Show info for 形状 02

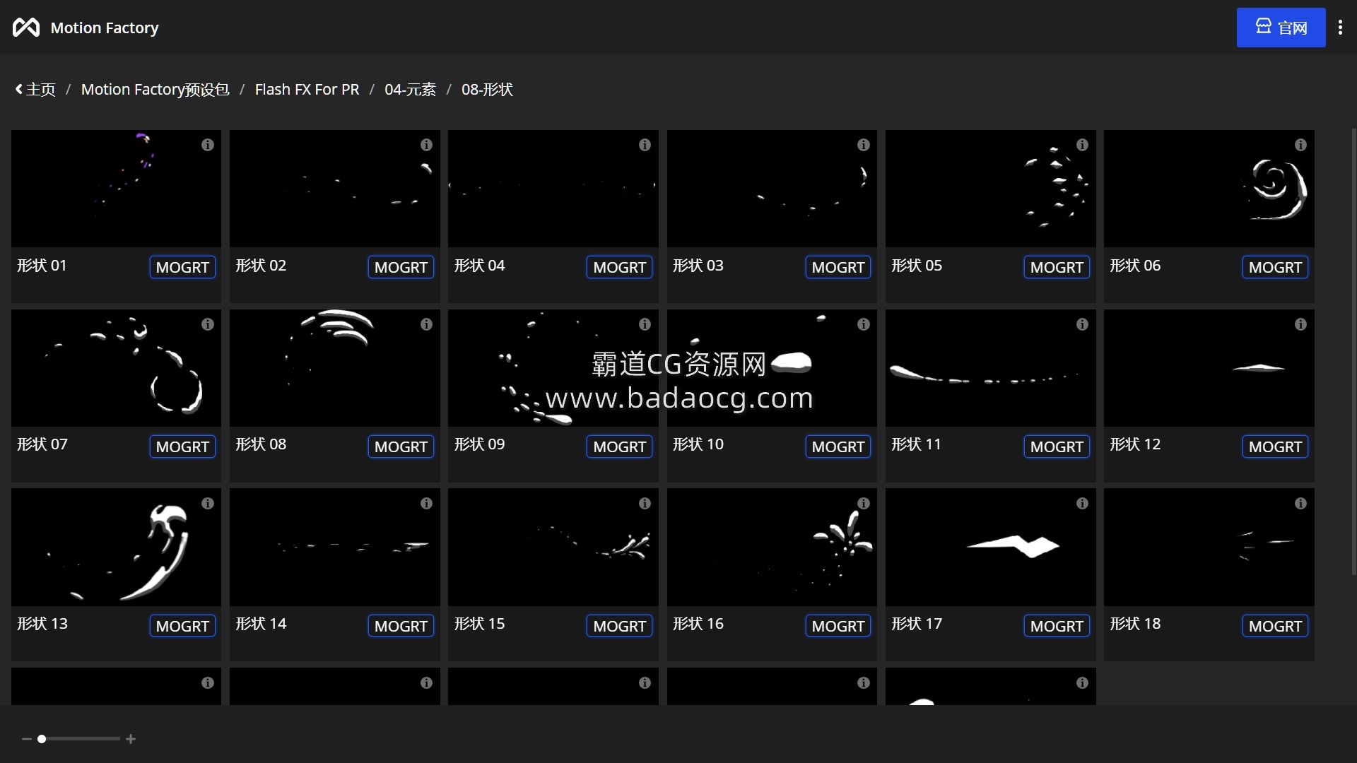(426, 145)
